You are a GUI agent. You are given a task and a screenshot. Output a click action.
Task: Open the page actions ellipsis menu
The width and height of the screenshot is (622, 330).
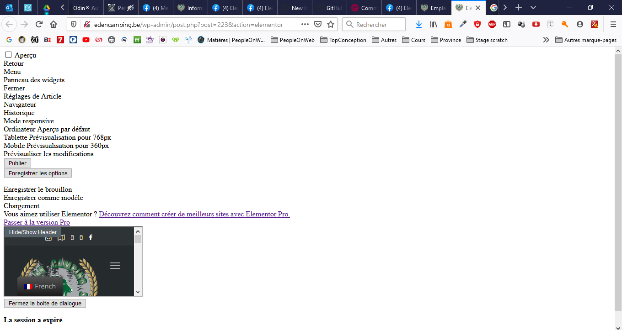tap(305, 24)
